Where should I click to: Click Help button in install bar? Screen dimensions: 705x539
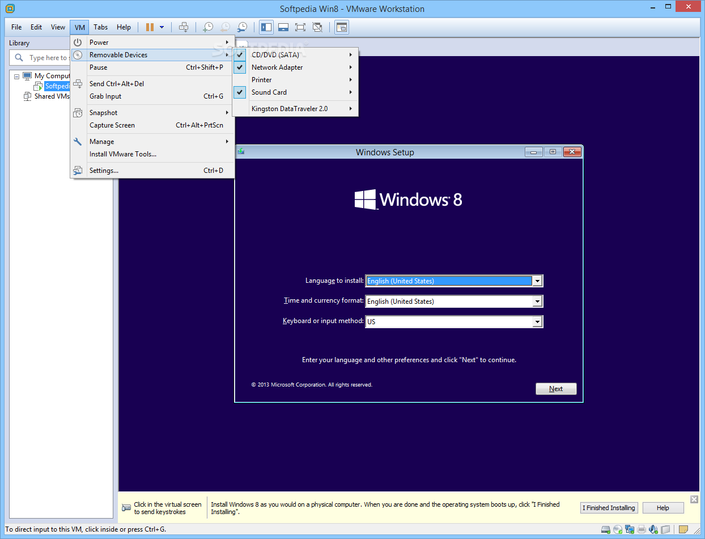[663, 508]
